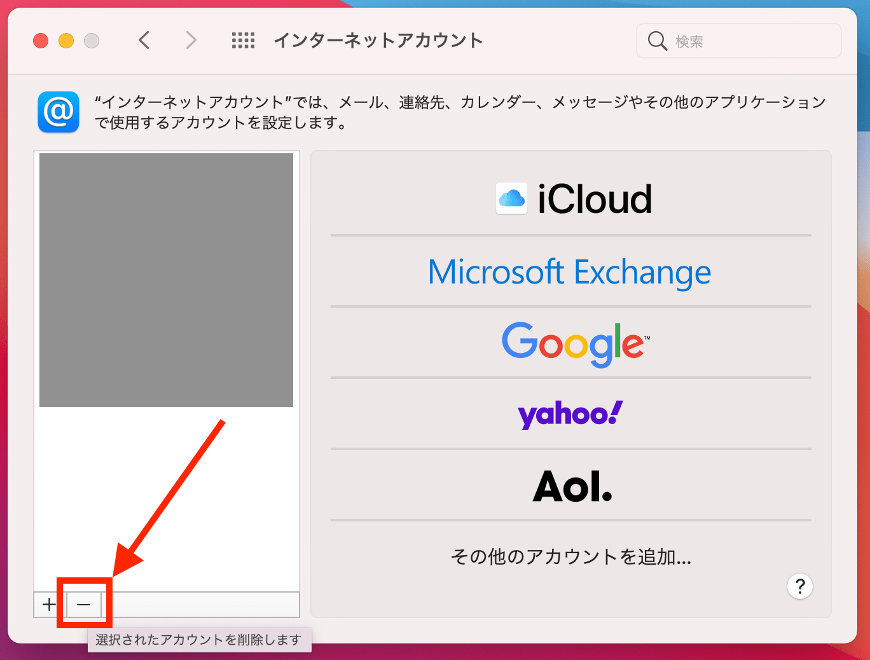
Task: Remove selected account with minus button
Action: pyautogui.click(x=83, y=604)
